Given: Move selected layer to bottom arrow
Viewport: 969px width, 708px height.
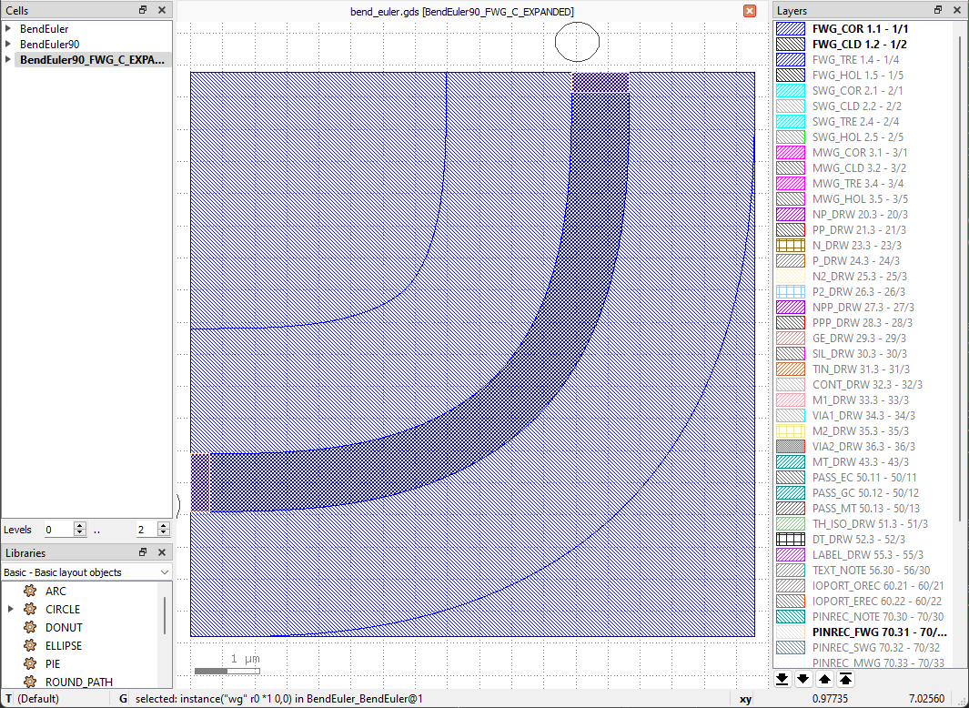Looking at the screenshot, I should pyautogui.click(x=782, y=679).
